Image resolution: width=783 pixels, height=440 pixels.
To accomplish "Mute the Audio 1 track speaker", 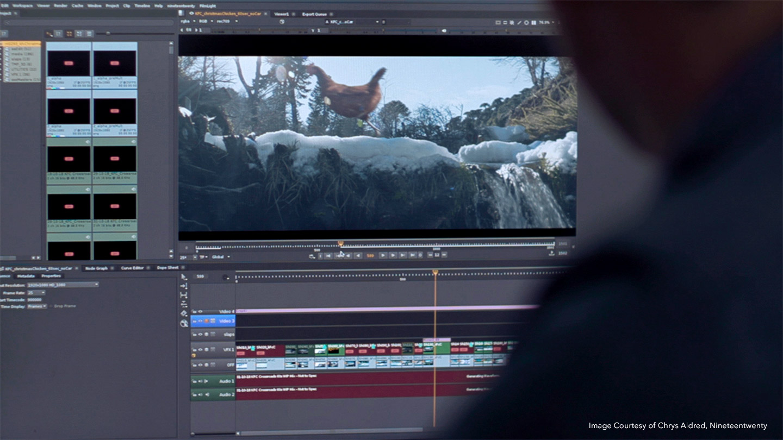I will [200, 381].
